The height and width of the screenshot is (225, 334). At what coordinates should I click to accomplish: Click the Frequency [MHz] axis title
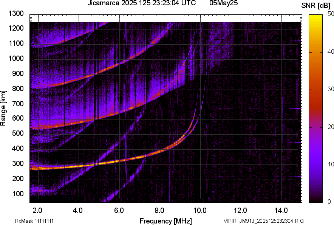(166, 221)
